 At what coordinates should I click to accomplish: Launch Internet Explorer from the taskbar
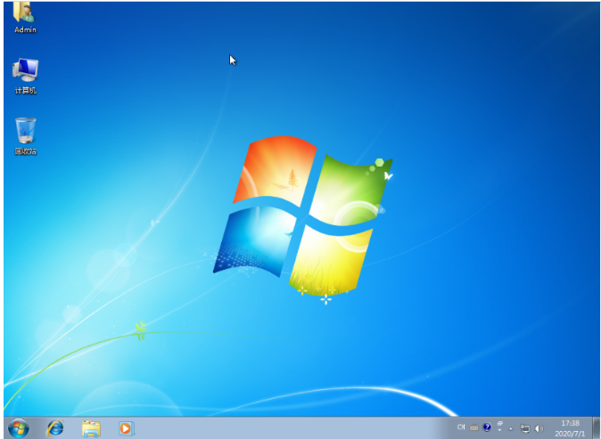click(x=55, y=428)
